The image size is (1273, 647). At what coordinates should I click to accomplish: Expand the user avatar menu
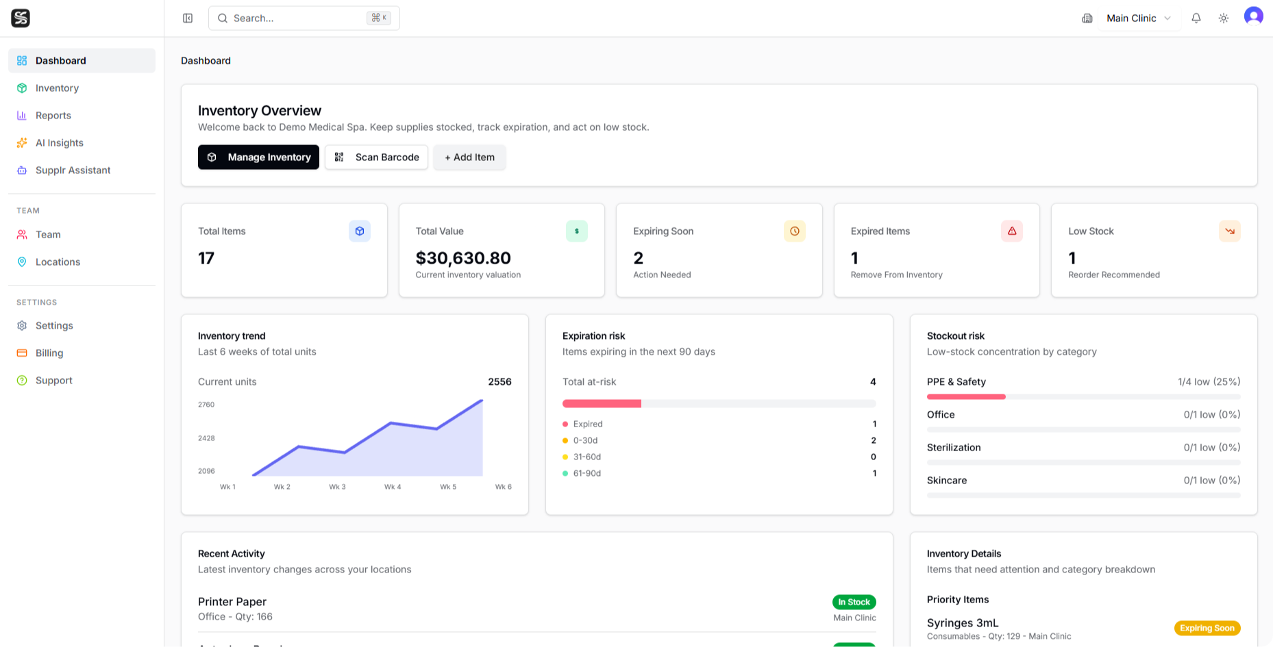1253,16
